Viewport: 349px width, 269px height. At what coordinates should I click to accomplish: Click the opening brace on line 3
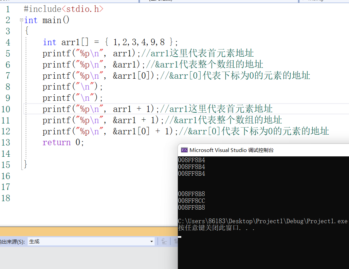pos(27,31)
